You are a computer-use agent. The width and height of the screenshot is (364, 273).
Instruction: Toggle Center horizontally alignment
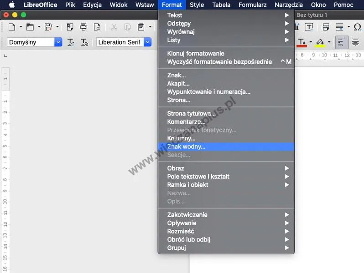(355, 42)
